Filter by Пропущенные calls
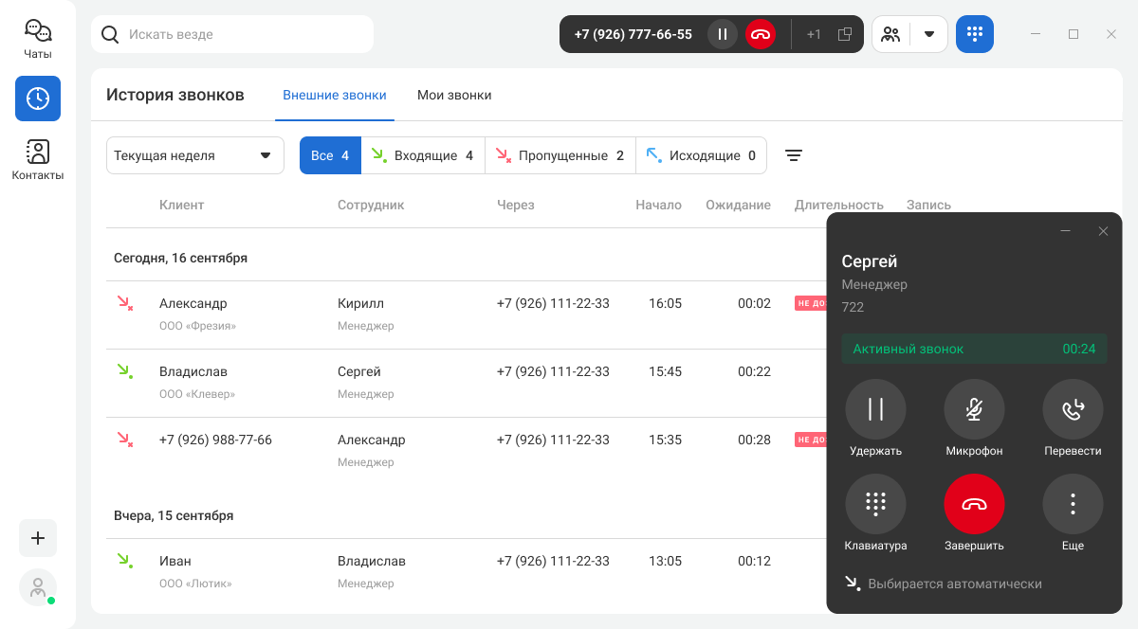1138x629 pixels. [560, 155]
